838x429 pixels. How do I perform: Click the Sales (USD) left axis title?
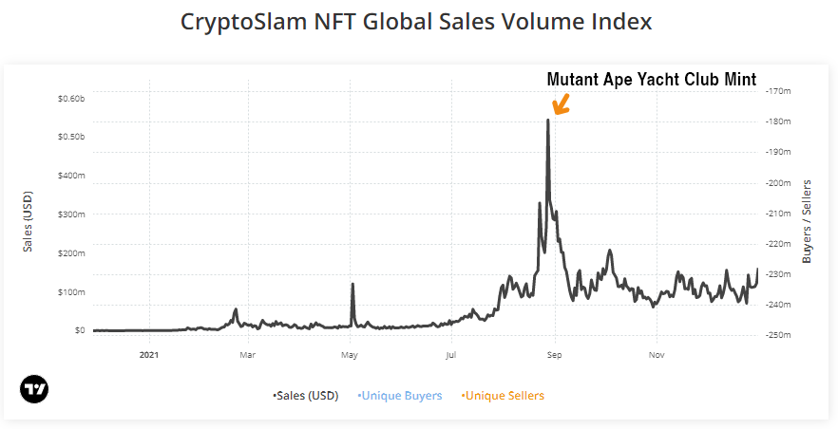[x=29, y=222]
